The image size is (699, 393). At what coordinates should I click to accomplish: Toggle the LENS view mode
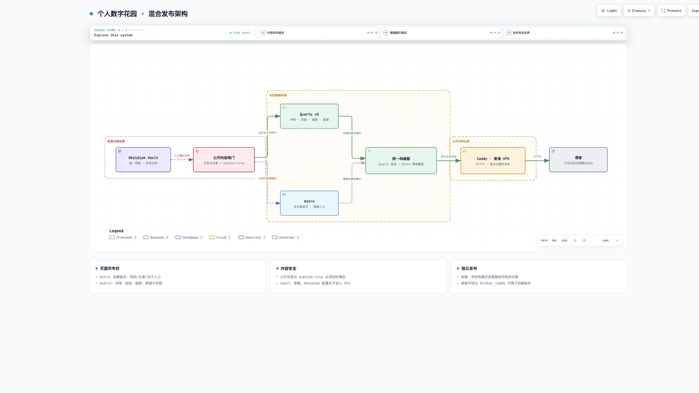pos(564,240)
